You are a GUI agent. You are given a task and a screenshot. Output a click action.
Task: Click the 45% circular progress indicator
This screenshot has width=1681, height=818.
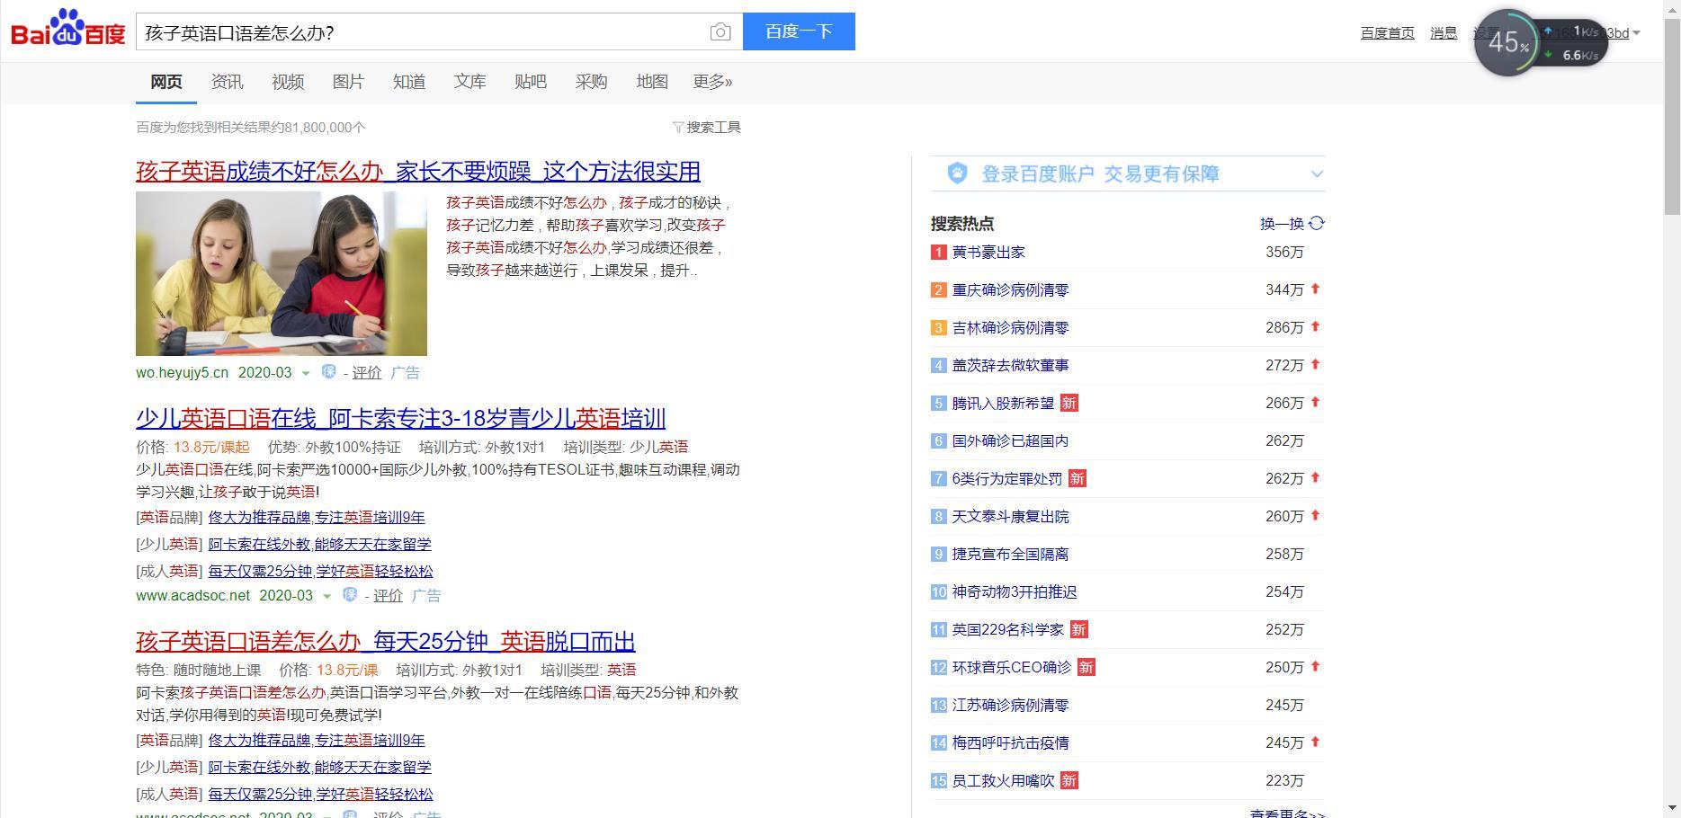point(1506,41)
